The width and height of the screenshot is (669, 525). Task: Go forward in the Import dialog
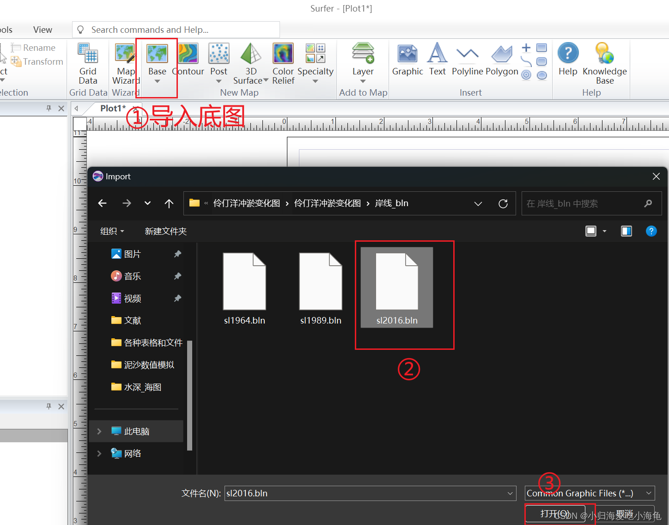tap(127, 203)
